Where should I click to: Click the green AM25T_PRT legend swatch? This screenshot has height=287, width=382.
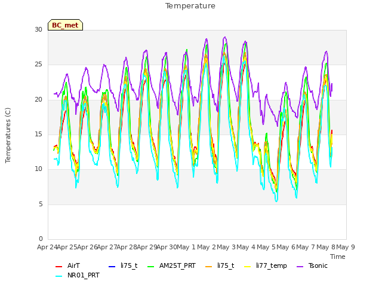click(x=151, y=267)
